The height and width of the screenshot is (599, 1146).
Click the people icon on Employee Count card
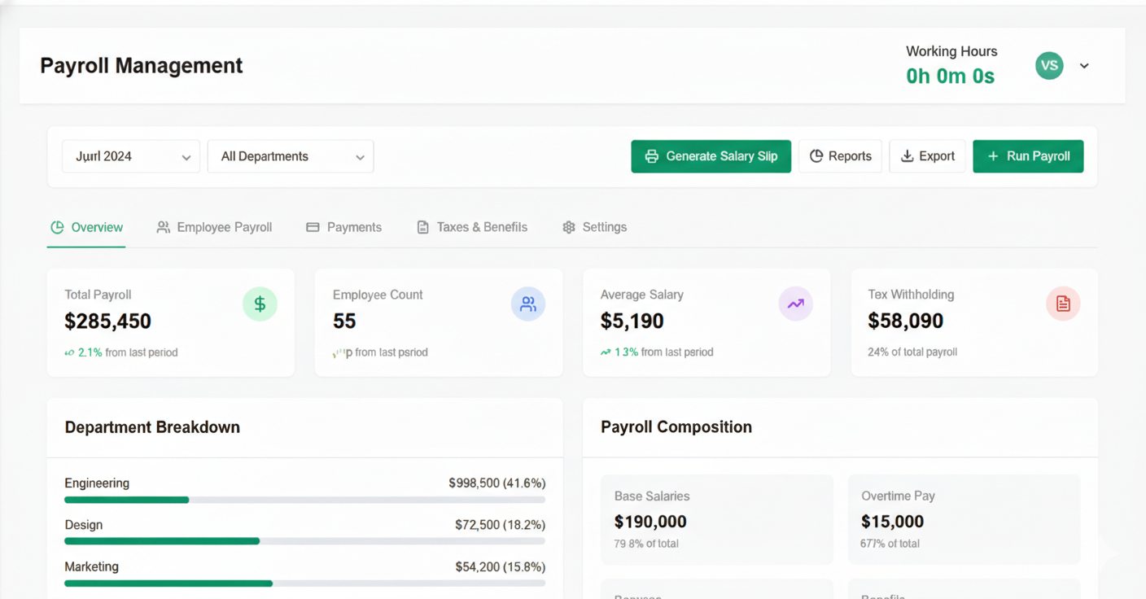(x=528, y=304)
